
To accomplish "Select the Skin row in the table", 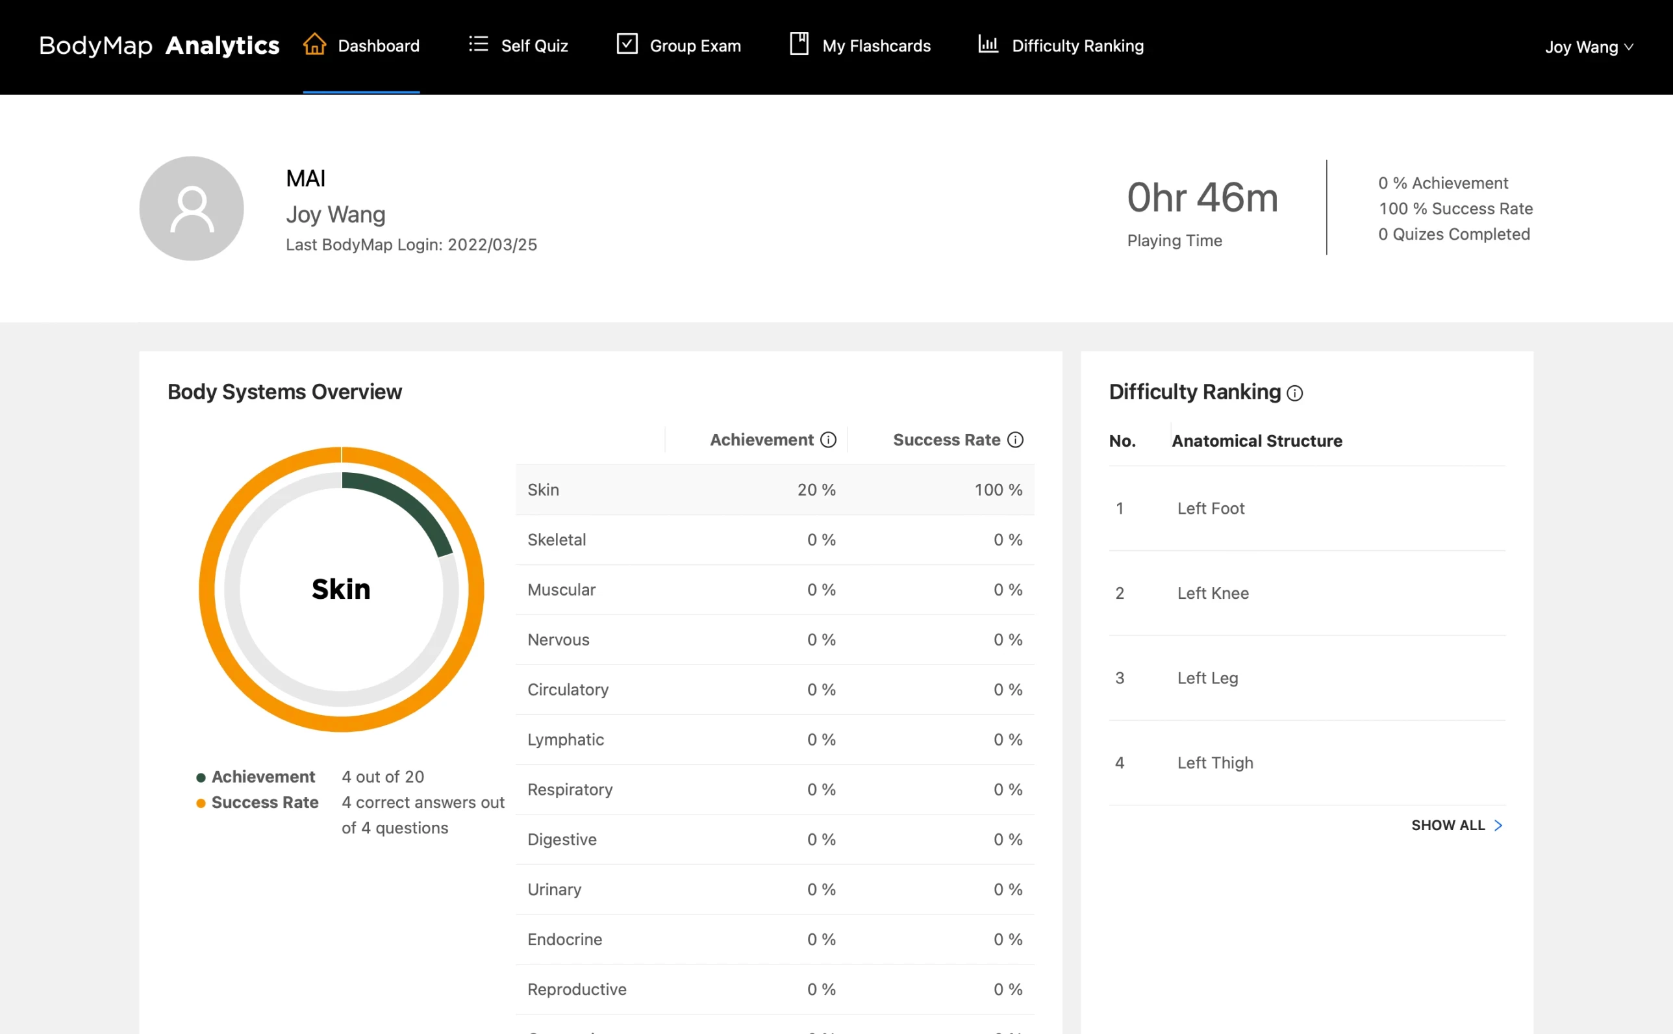I will coord(775,490).
